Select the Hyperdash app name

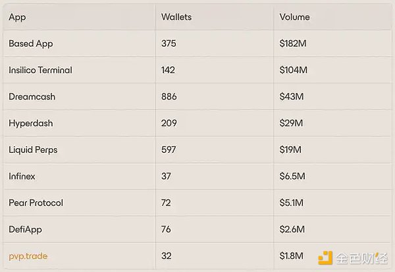coord(31,124)
